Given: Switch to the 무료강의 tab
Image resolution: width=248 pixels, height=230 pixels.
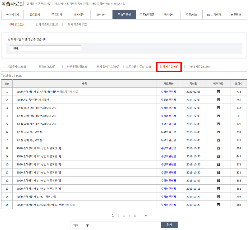Looking at the screenshot, I should click(x=57, y=14).
